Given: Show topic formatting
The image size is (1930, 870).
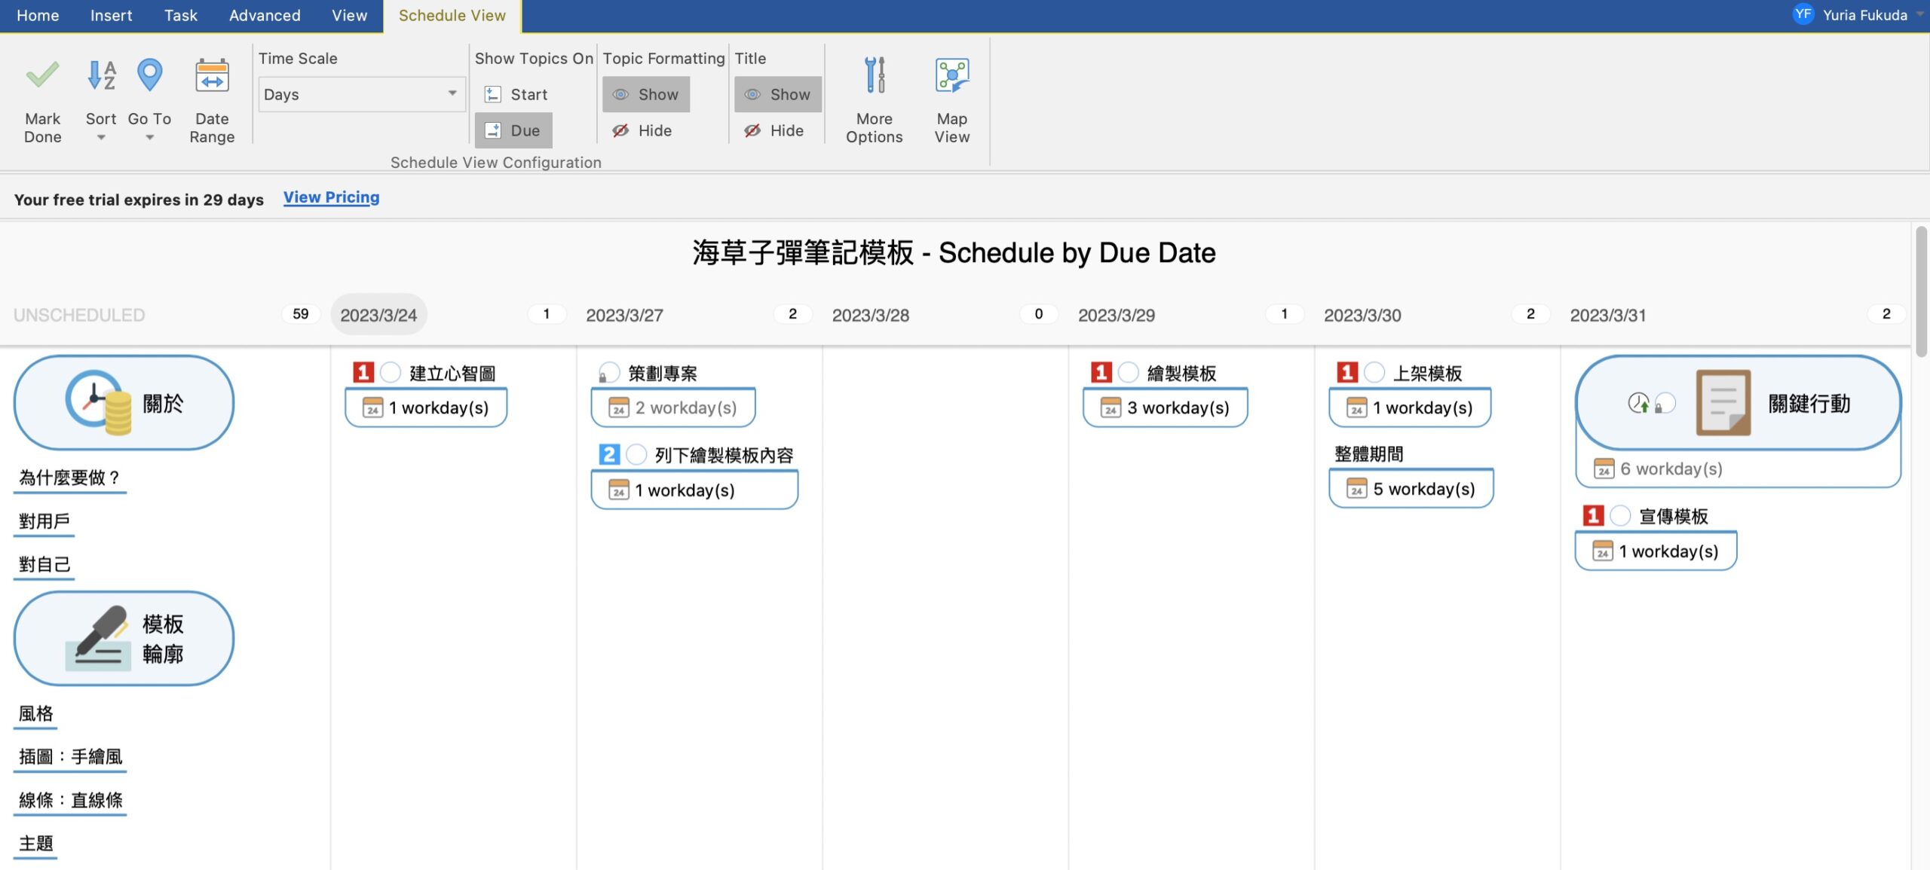Looking at the screenshot, I should pyautogui.click(x=646, y=94).
